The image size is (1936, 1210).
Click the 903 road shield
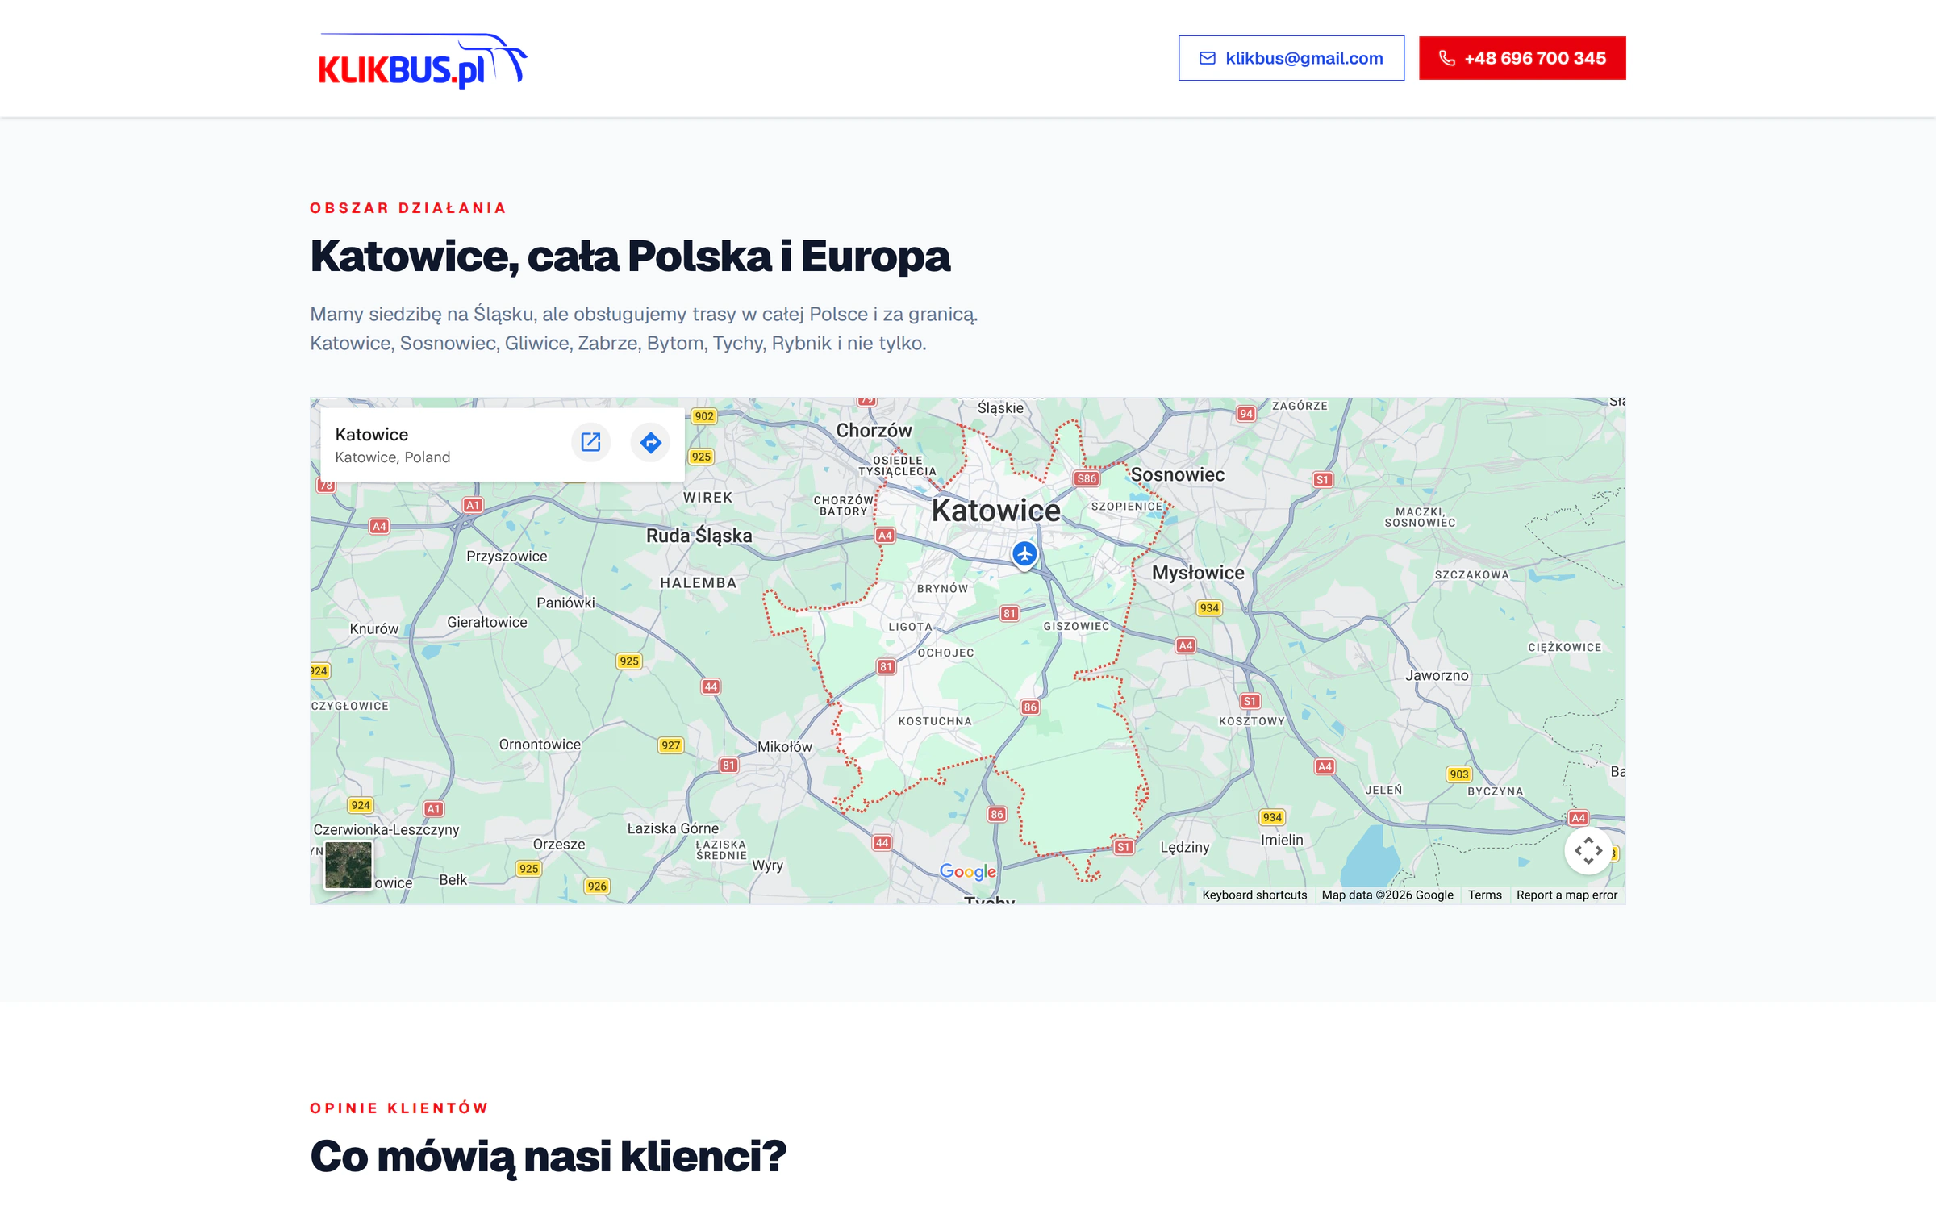point(1459,774)
